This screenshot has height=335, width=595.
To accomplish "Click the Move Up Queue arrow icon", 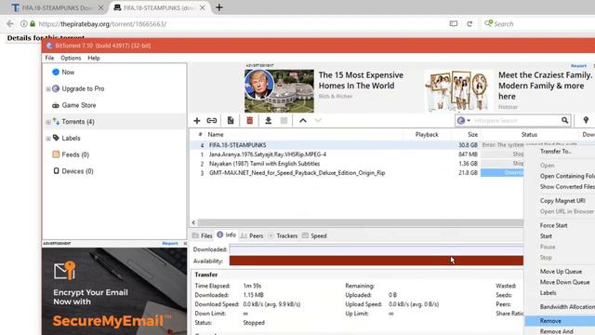I will click(303, 121).
